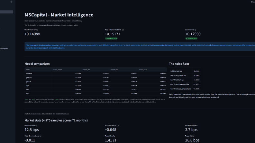Click the Share button at top right
The width and height of the screenshot is (255, 143).
click(253, 2)
